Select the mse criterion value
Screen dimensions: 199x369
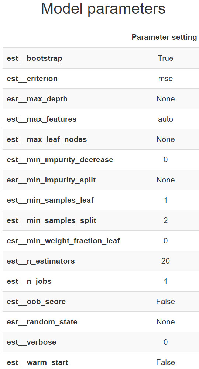pyautogui.click(x=165, y=79)
